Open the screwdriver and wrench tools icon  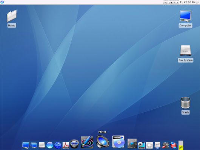coord(165,145)
